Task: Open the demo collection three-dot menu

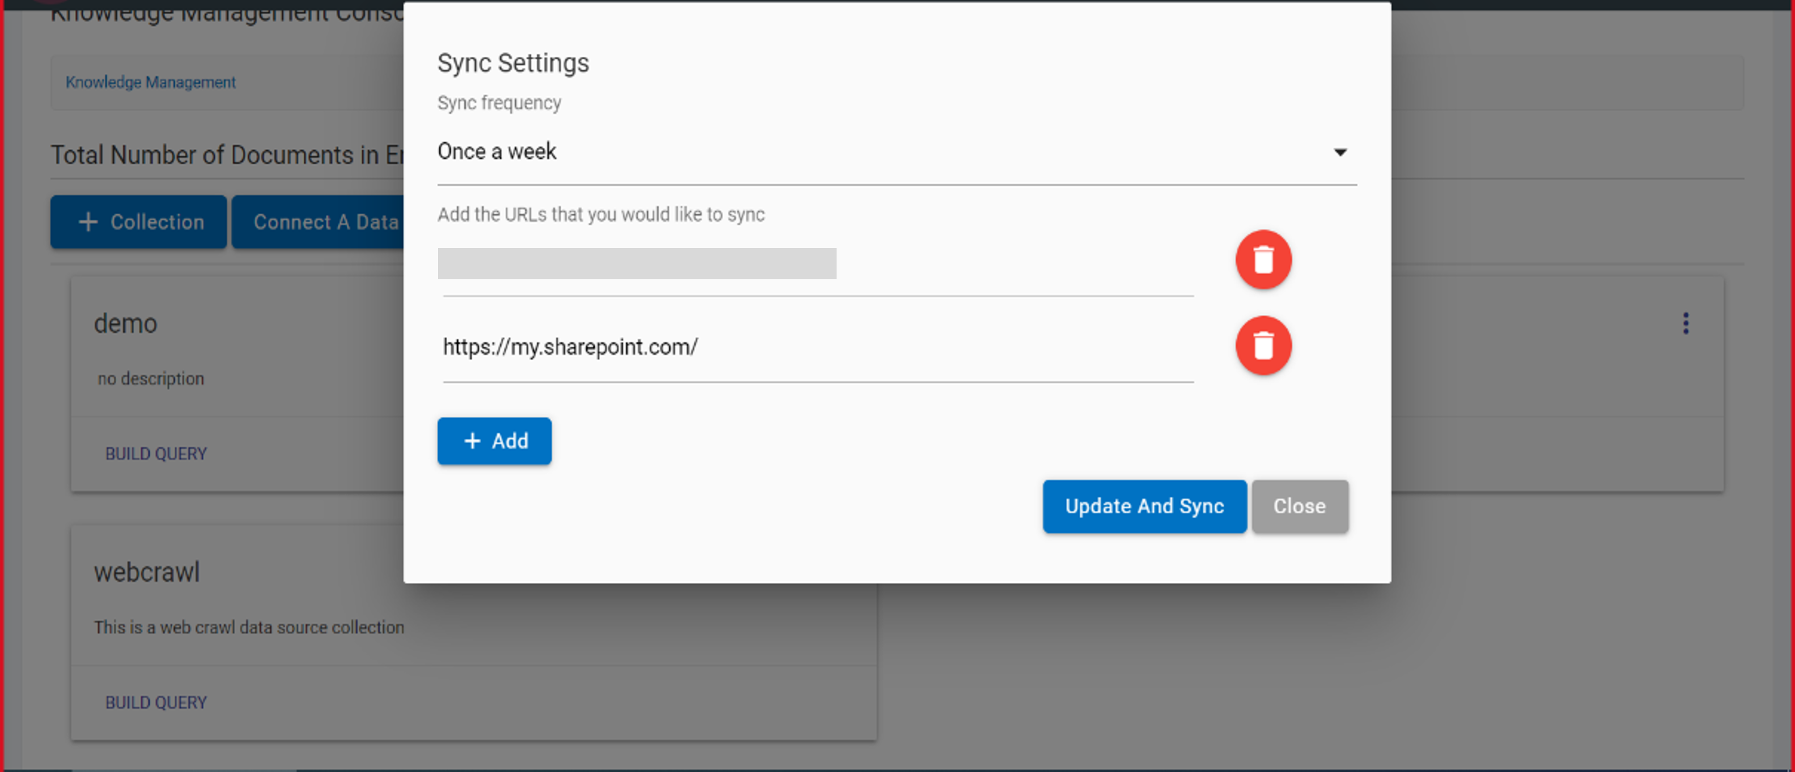Action: tap(1685, 323)
